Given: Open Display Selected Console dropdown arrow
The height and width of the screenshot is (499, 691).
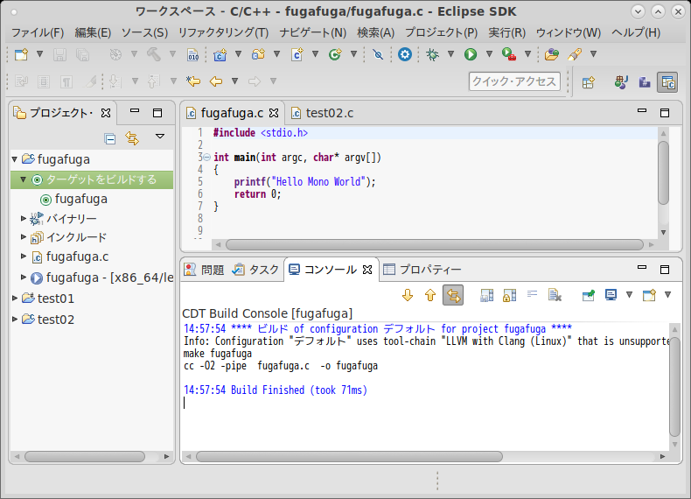Looking at the screenshot, I should click(x=629, y=295).
